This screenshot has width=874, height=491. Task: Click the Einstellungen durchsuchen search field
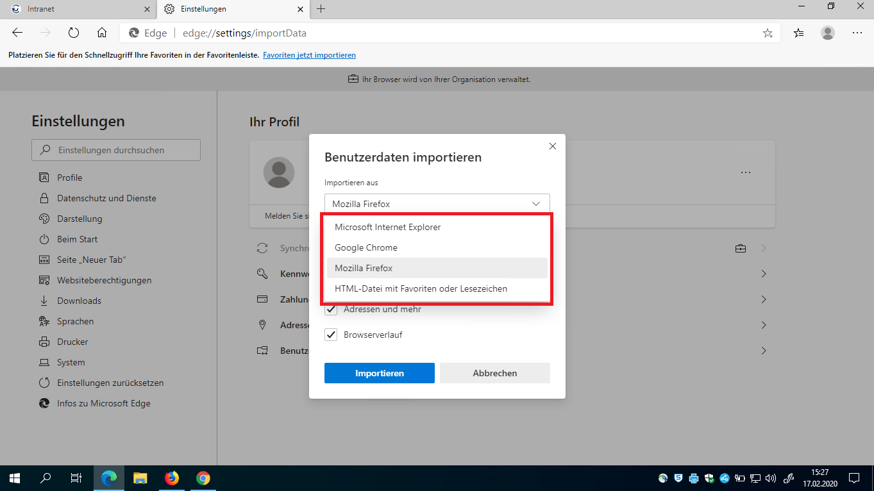pyautogui.click(x=116, y=150)
